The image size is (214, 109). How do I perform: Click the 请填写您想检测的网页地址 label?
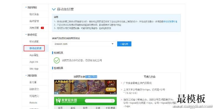(x=66, y=38)
